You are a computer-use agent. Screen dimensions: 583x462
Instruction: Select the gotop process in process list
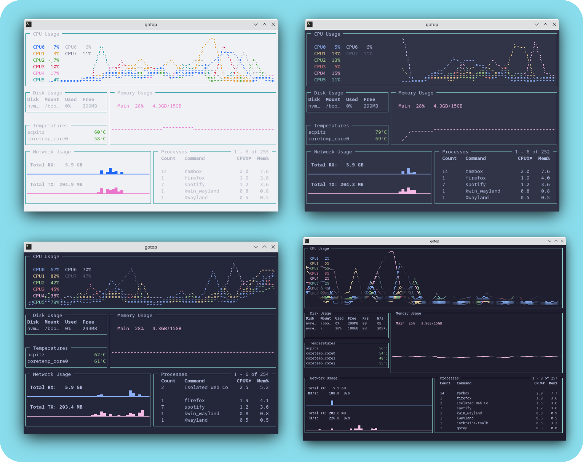[x=462, y=428]
